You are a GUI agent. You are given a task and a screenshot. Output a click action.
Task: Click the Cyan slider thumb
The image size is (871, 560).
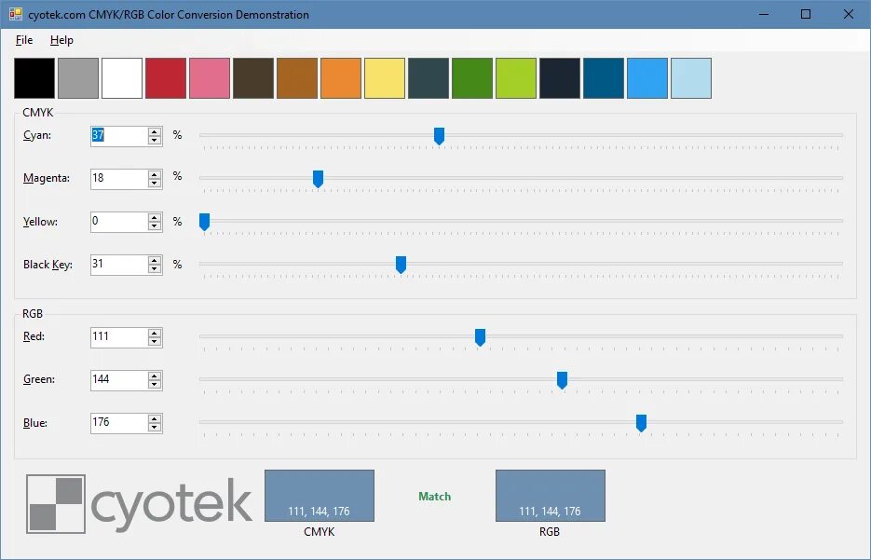pos(439,136)
